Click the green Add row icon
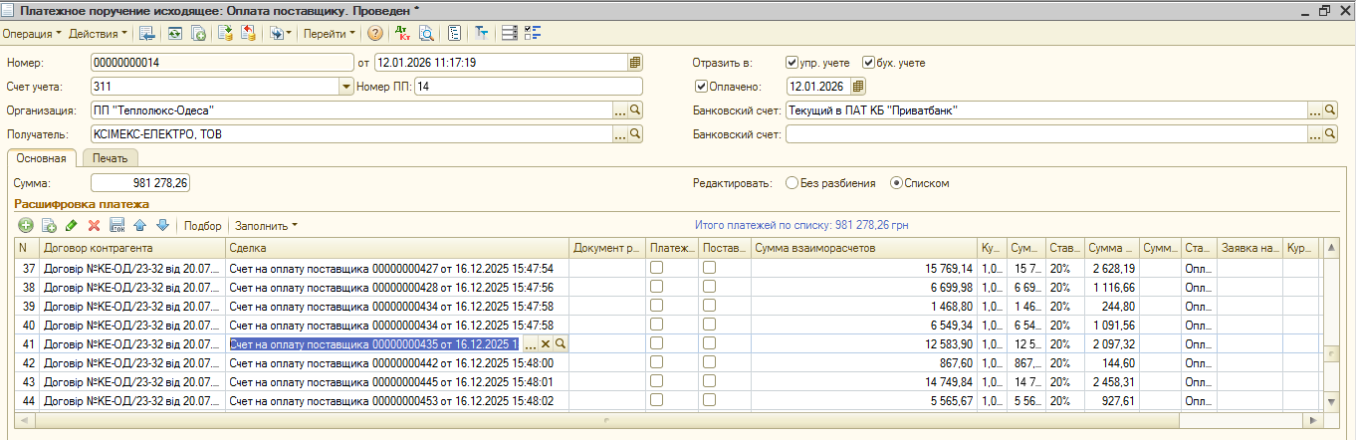Image resolution: width=1357 pixels, height=440 pixels. [x=26, y=226]
